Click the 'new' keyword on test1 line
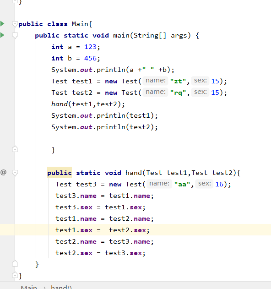 point(111,81)
